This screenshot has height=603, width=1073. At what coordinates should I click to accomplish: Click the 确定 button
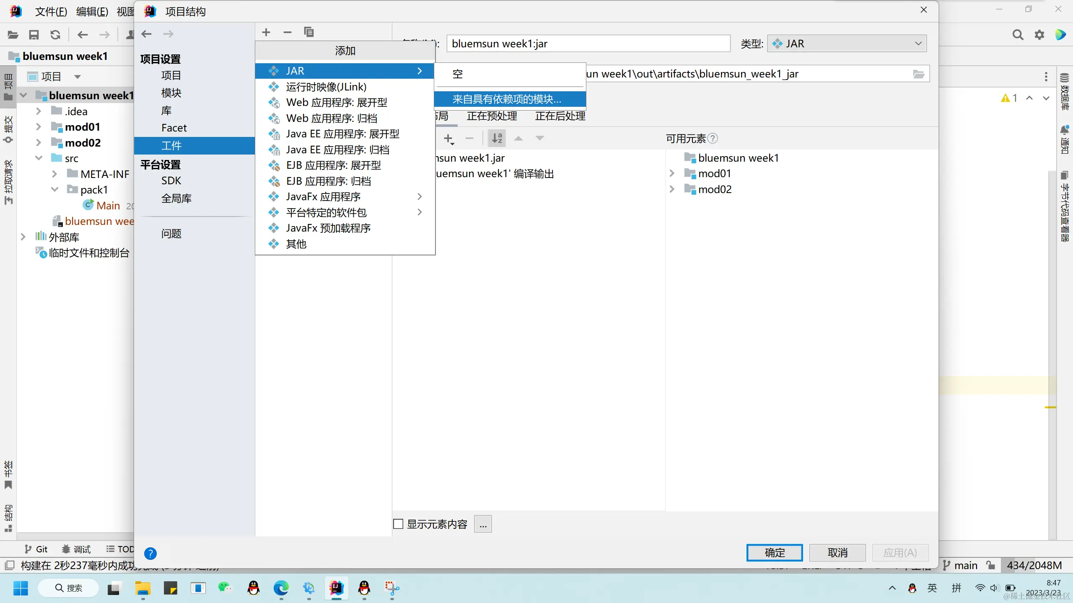774,553
